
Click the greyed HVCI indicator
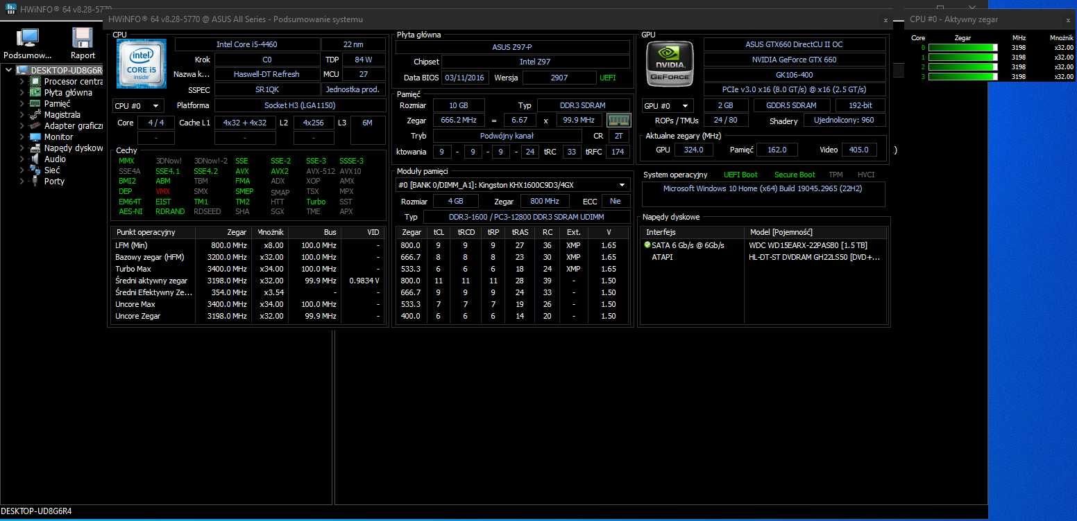(866, 175)
